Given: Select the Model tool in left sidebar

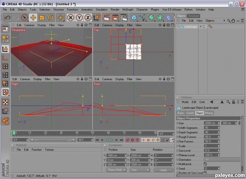Looking at the screenshot, I should 5,49.
